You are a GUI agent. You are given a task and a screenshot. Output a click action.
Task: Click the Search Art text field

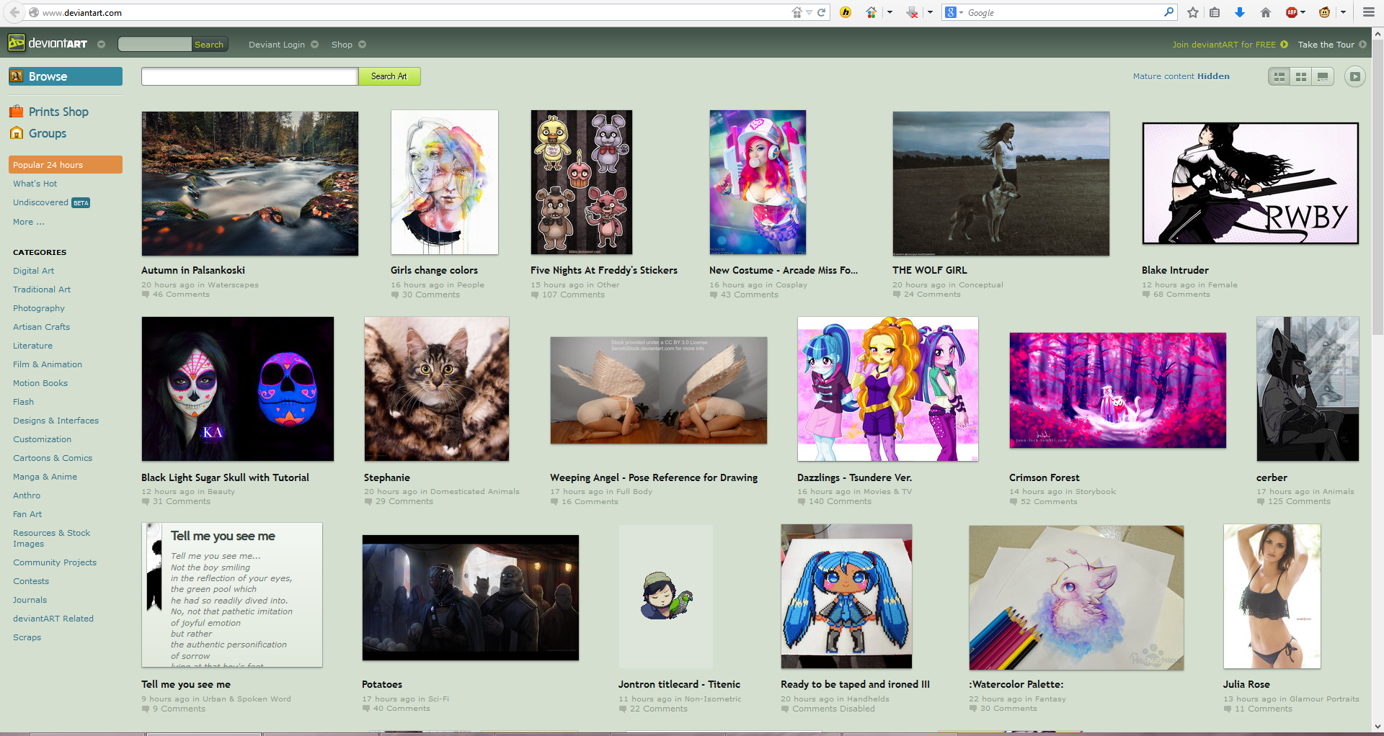pos(249,76)
